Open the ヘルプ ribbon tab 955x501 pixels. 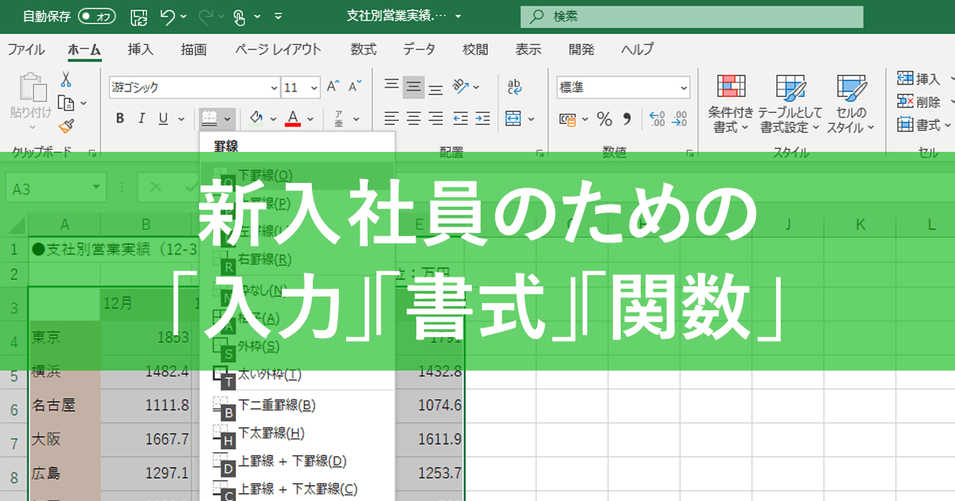pos(637,49)
